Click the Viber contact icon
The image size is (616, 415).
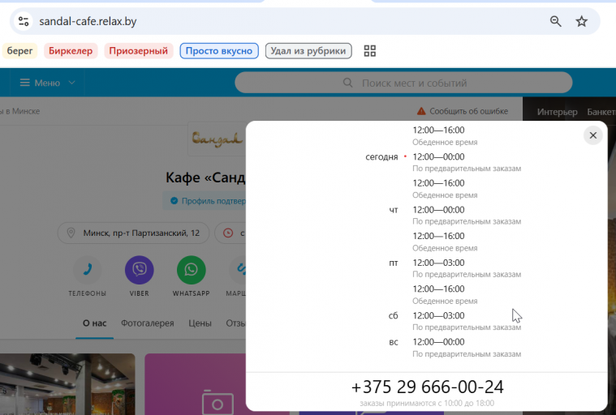pyautogui.click(x=139, y=270)
